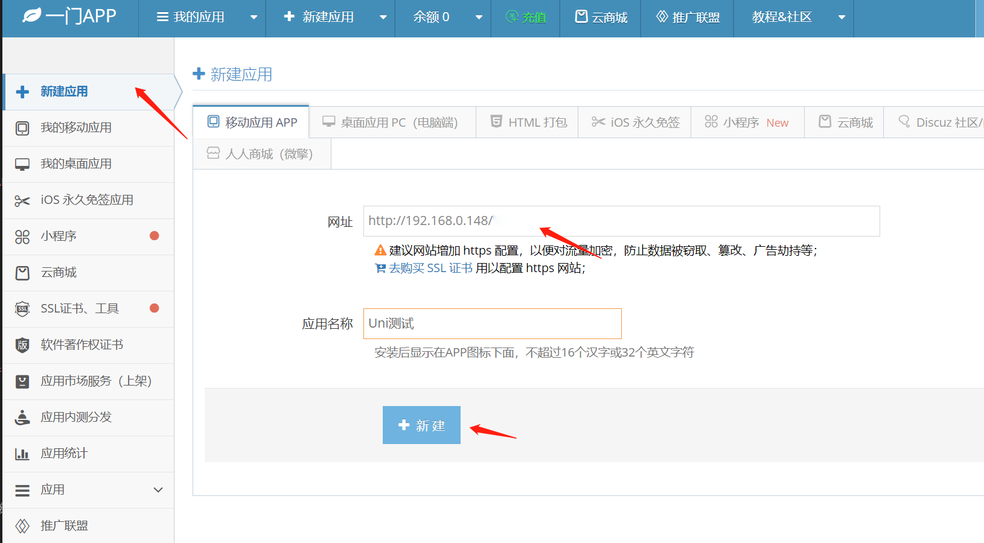
Task: Open 我的移动应用 in the sidebar
Action: [88, 128]
